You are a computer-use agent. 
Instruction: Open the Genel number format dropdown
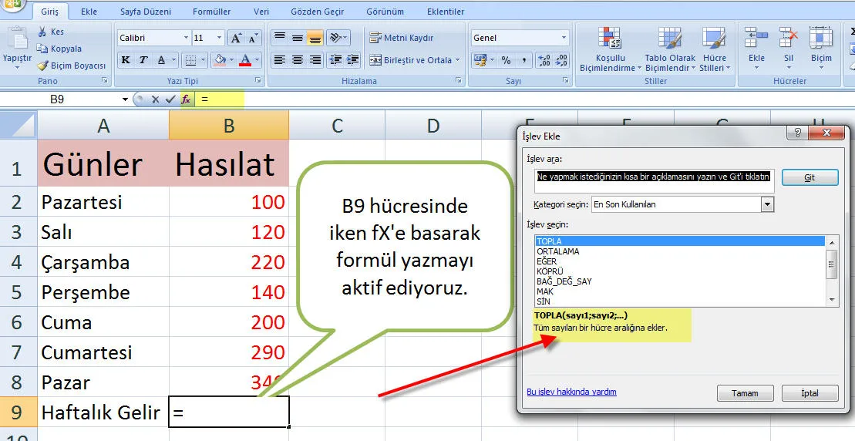(564, 38)
